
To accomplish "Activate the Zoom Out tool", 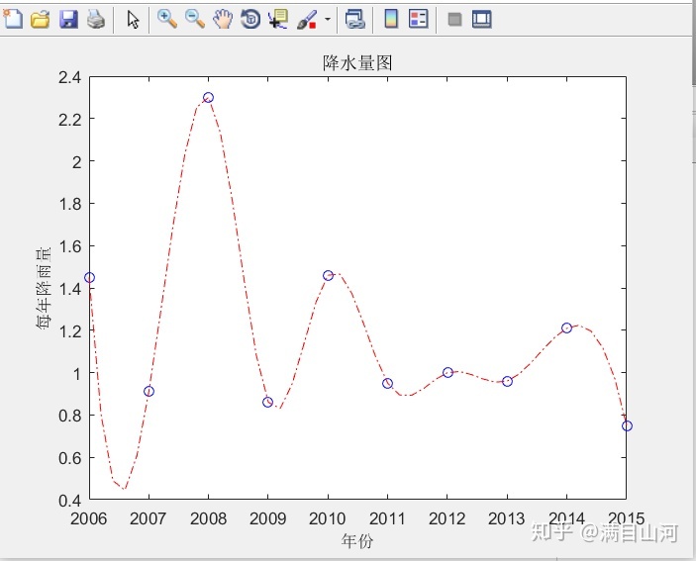I will coord(194,19).
